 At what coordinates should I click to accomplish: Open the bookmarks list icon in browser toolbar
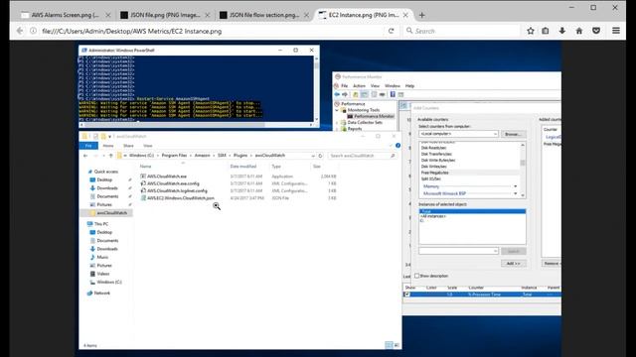tap(546, 31)
